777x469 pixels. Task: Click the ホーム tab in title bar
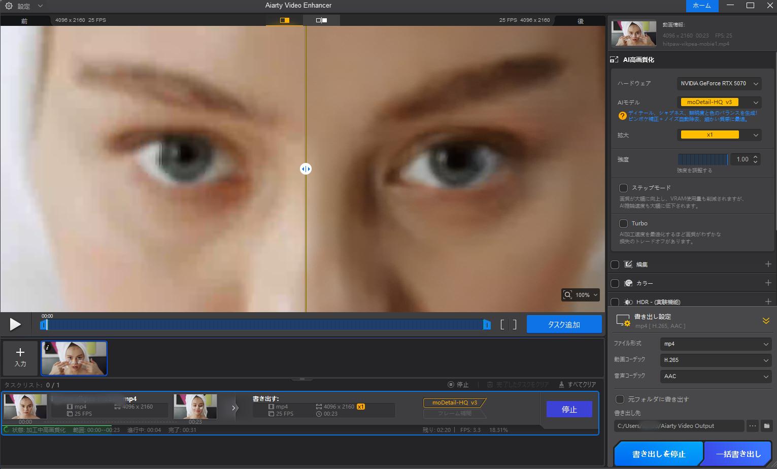pos(702,6)
